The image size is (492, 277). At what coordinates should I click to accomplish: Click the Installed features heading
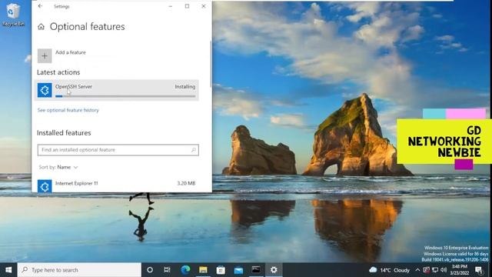click(x=64, y=133)
